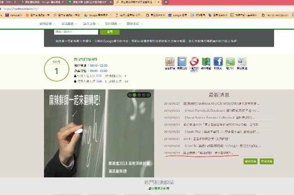Image resolution: width=294 pixels, height=195 pixels.
Task: Close the active library website tab
Action: click(x=158, y=2)
